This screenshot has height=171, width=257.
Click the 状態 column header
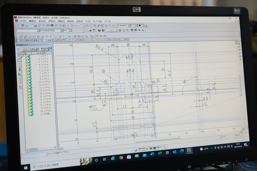(26, 53)
